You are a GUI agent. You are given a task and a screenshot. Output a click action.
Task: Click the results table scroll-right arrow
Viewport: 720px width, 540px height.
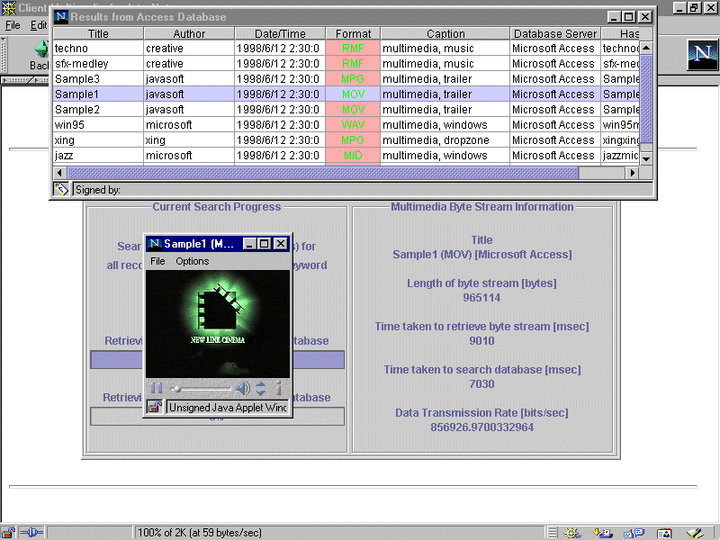pyautogui.click(x=632, y=173)
